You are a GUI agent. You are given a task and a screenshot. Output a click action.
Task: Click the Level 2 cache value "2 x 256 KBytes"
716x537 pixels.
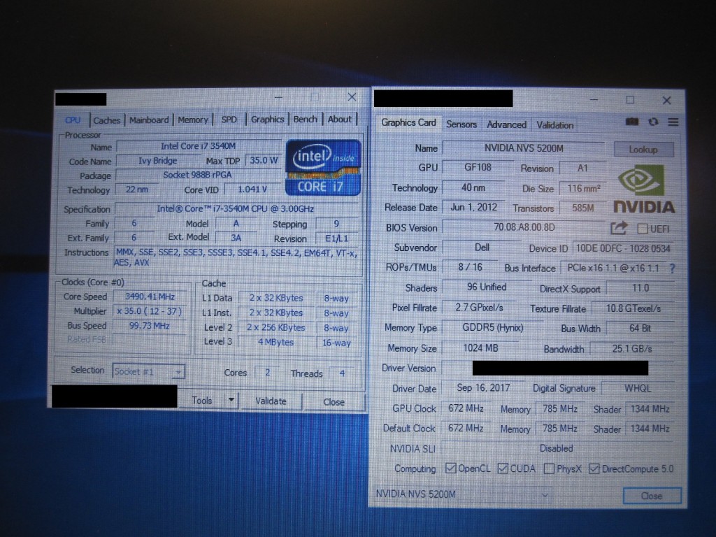click(275, 327)
